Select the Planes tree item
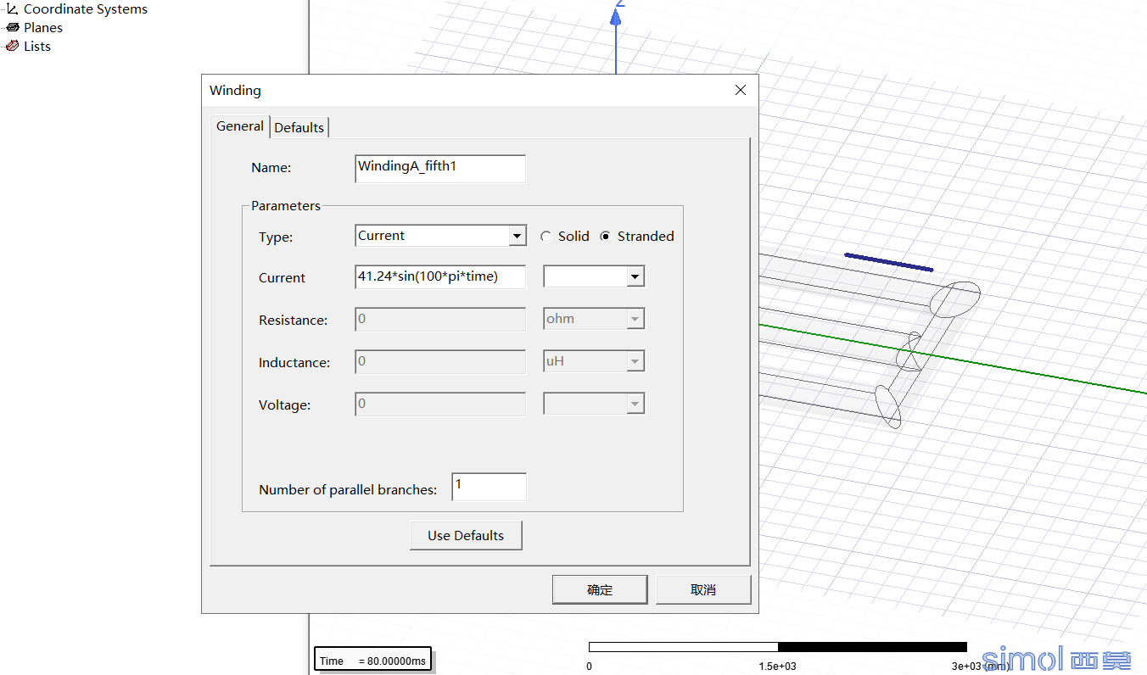Viewport: 1147px width, 675px height. [42, 28]
